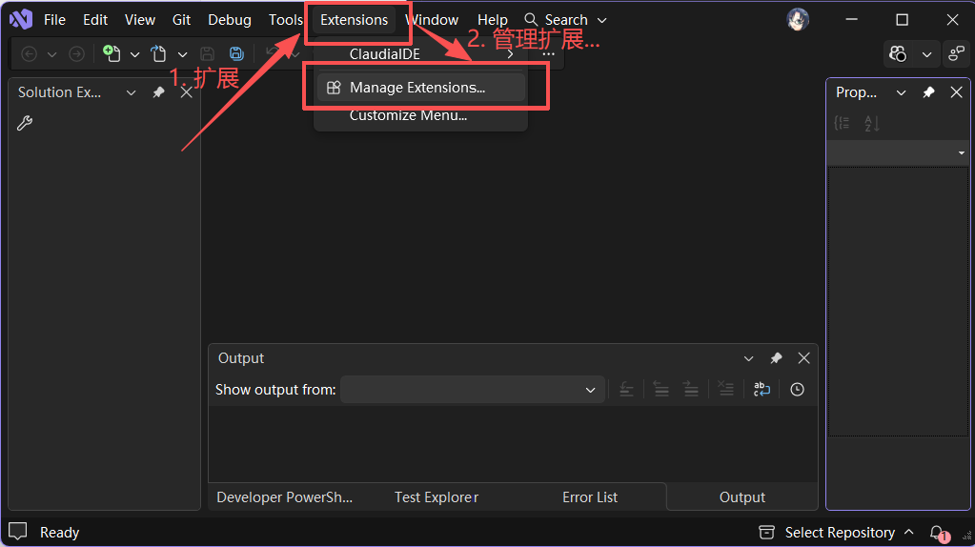Click the gray Save icon
The image size is (975, 547).
pos(207,54)
